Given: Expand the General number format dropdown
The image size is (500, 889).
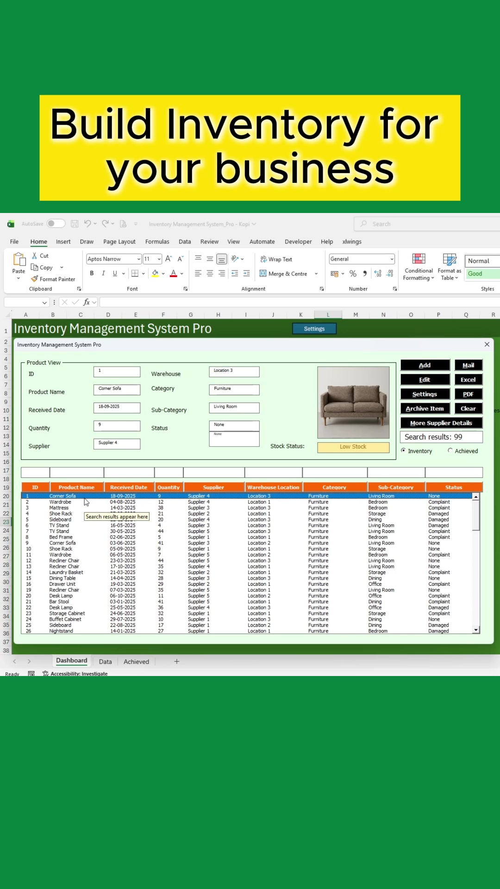Looking at the screenshot, I should (392, 259).
